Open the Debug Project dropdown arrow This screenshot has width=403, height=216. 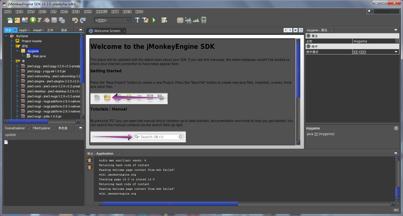[170, 20]
